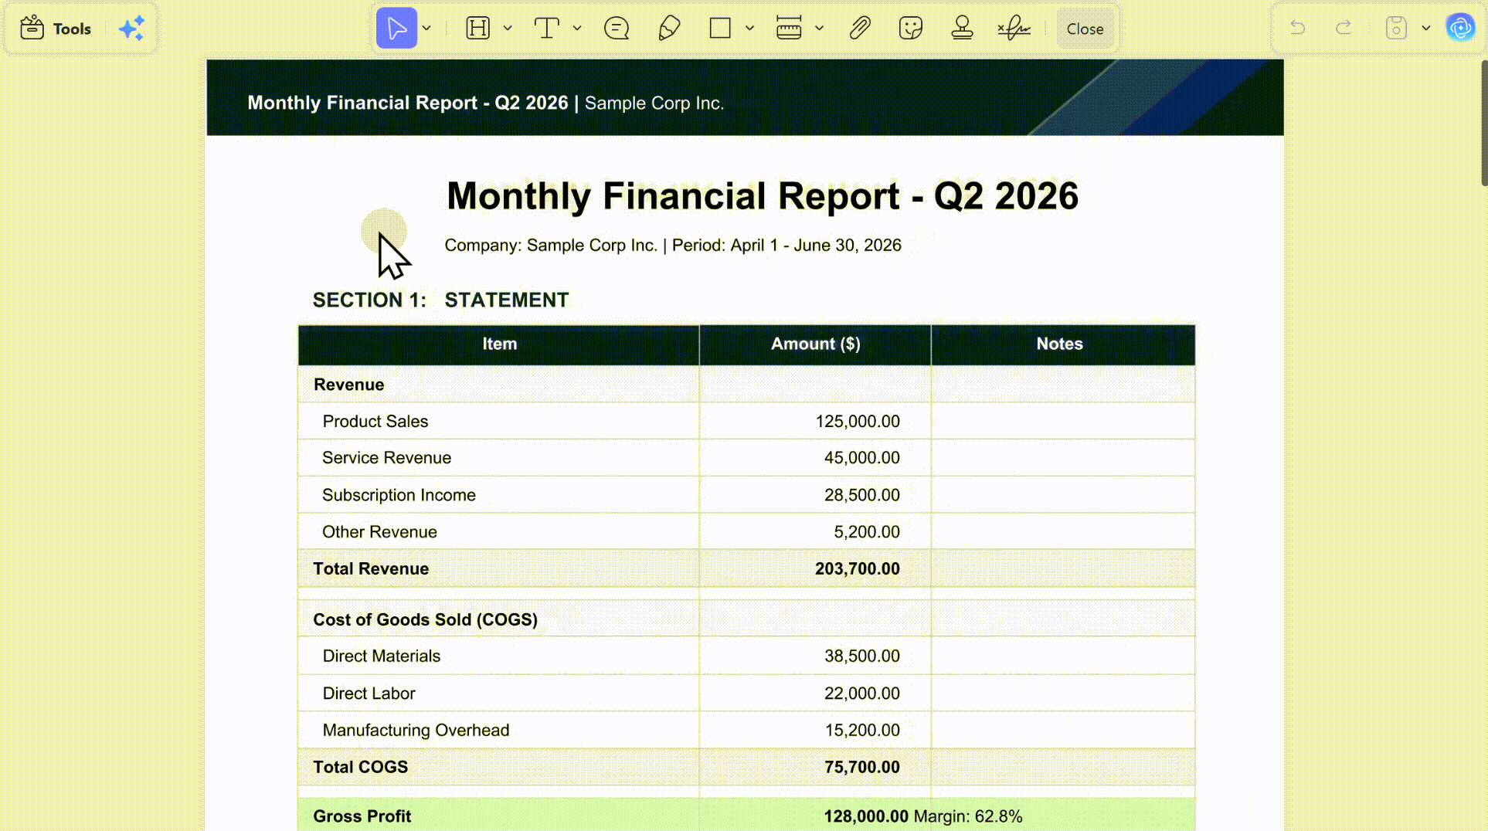Image resolution: width=1488 pixels, height=831 pixels.
Task: Expand the pointer tool dropdown arrow
Action: [x=426, y=29]
